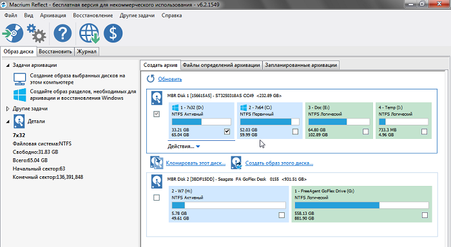
Task: Check the W7 (H:) partition checkbox
Action: click(282, 215)
